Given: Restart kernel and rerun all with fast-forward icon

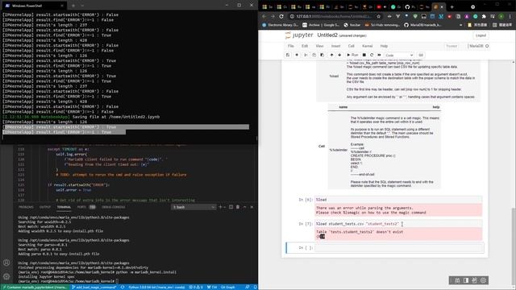Looking at the screenshot, I should pyautogui.click(x=379, y=55).
